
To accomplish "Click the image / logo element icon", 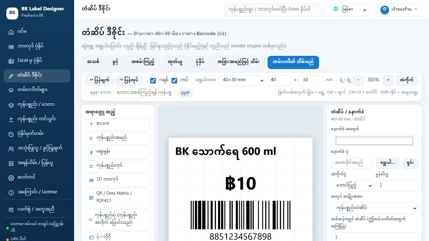I will point(91,238).
